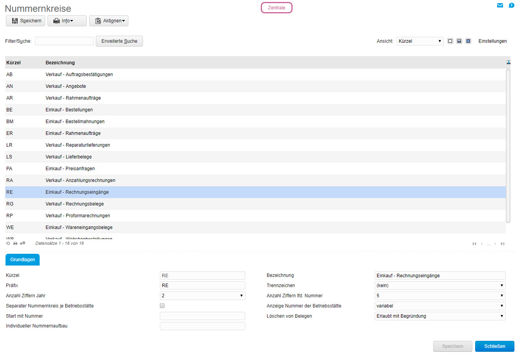Switch to the list-only view icon
This screenshot has width=516, height=353.
point(450,41)
